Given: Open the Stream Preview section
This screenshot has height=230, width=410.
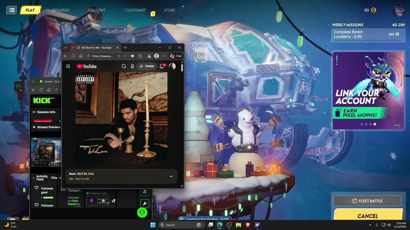Looking at the screenshot, I should pyautogui.click(x=46, y=127).
